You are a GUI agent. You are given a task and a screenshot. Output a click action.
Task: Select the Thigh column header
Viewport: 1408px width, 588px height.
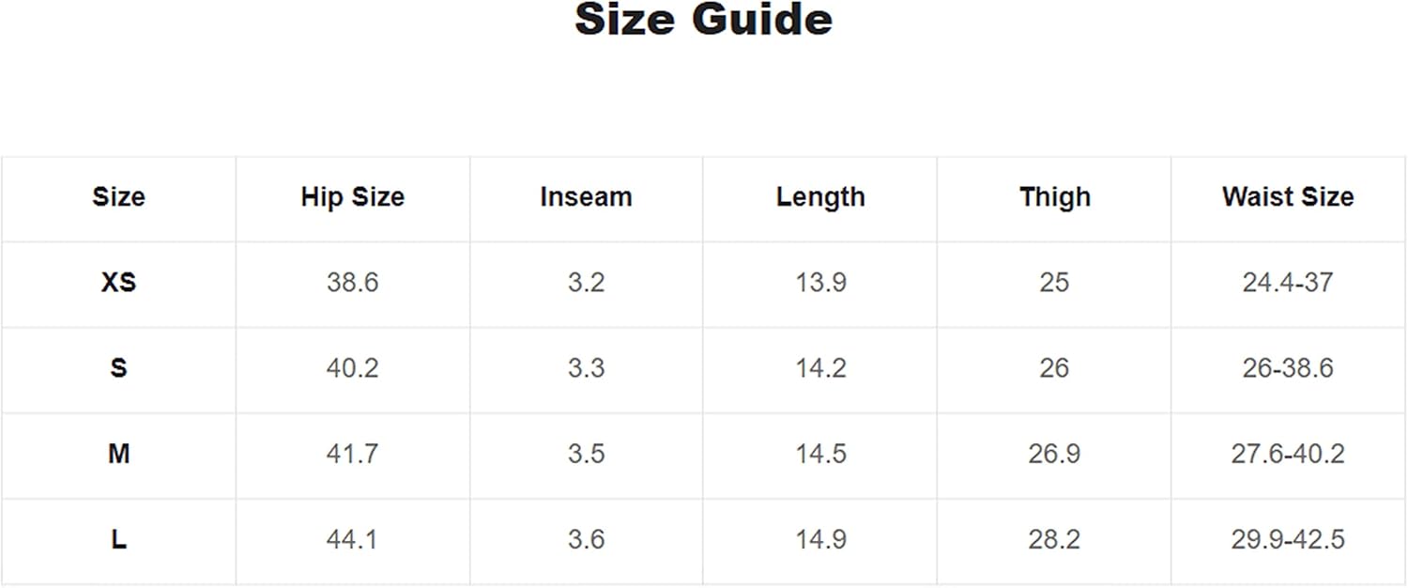coord(1055,197)
